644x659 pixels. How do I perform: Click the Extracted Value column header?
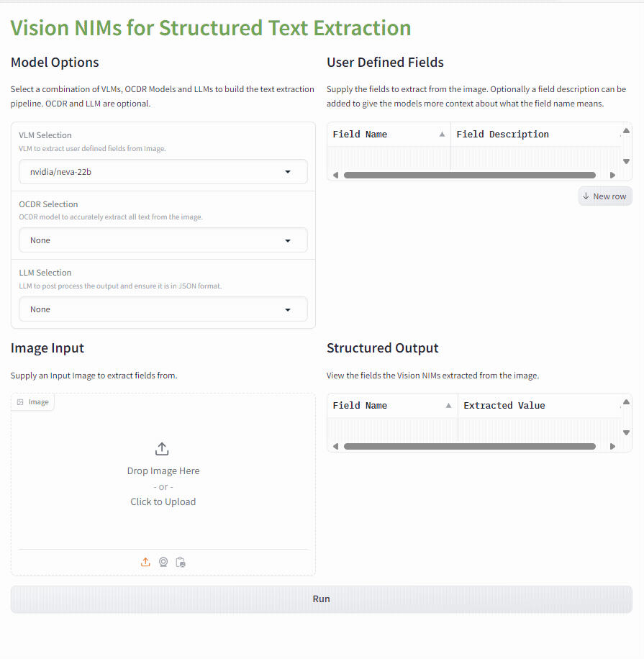[x=504, y=406]
